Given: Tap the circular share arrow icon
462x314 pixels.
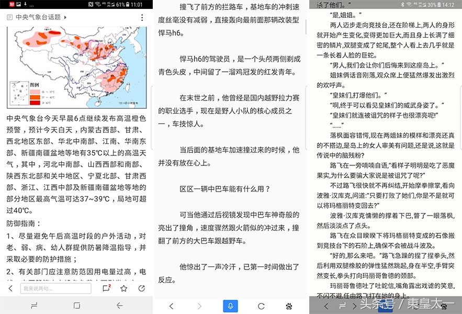Looking at the screenshot, I should click(x=141, y=288).
